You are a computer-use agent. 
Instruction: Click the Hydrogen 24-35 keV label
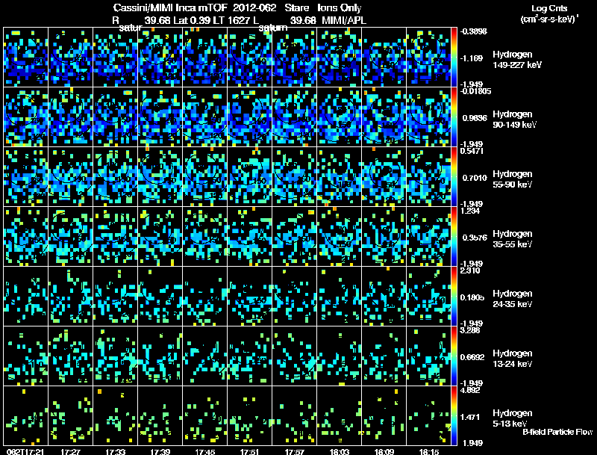pyautogui.click(x=513, y=299)
